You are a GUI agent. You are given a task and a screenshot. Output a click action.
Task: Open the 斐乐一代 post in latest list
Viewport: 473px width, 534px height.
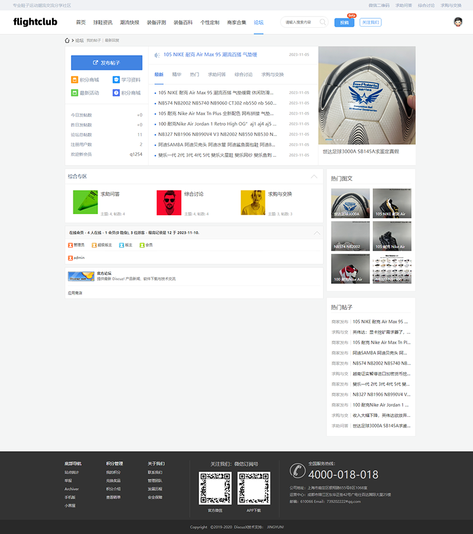[x=217, y=155]
